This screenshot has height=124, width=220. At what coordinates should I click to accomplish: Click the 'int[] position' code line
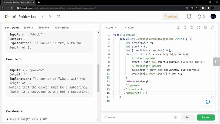point(148,50)
